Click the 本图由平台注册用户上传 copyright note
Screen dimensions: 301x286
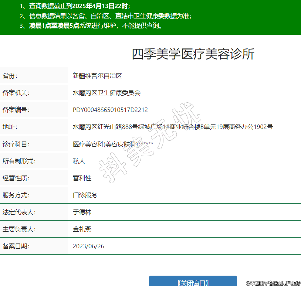tap(273, 283)
